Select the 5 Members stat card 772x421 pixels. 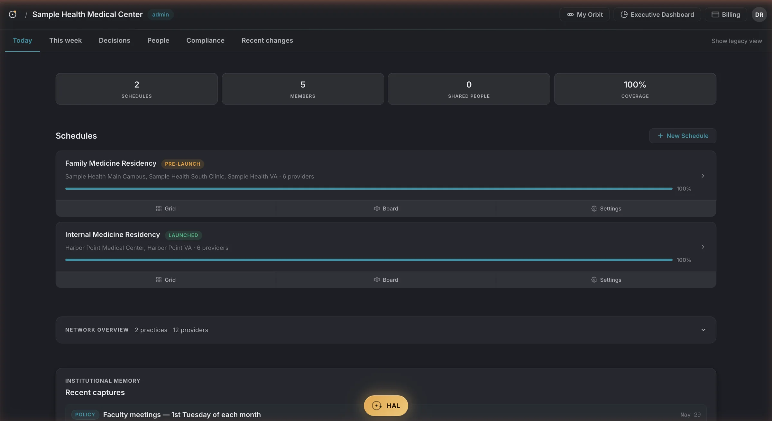303,89
